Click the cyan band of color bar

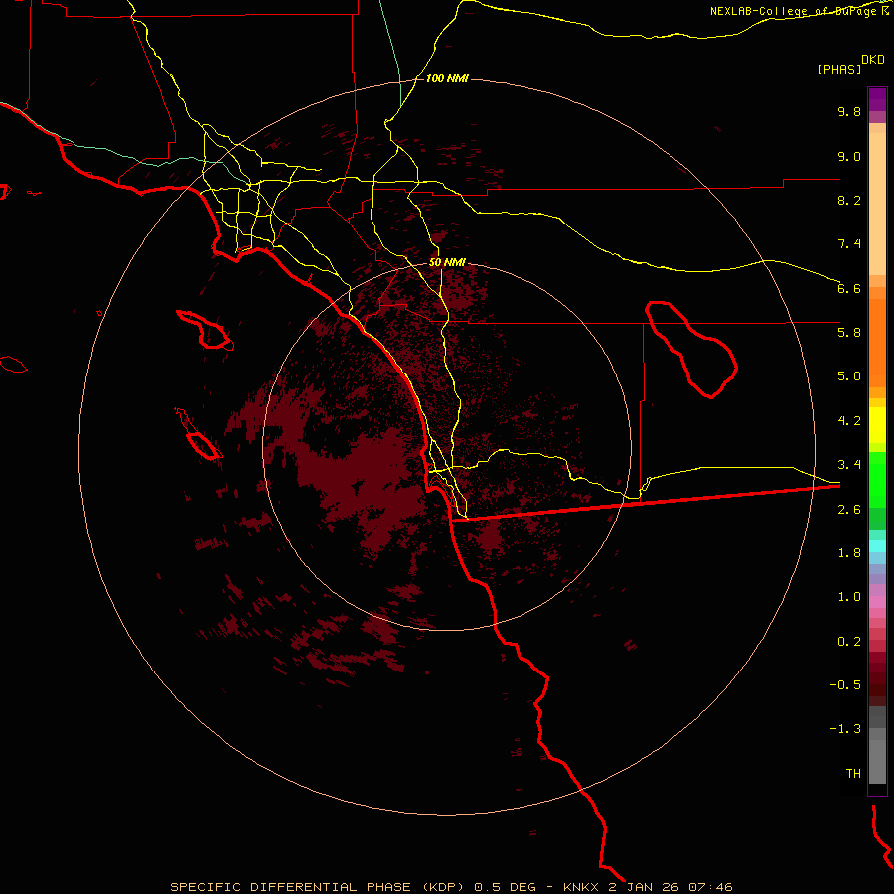(877, 546)
